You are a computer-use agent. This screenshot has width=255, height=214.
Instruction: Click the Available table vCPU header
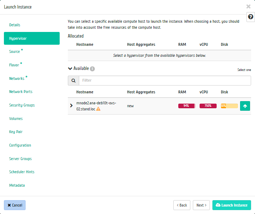click(x=204, y=92)
